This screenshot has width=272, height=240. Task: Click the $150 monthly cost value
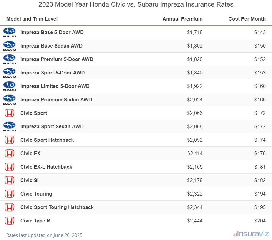(x=260, y=46)
